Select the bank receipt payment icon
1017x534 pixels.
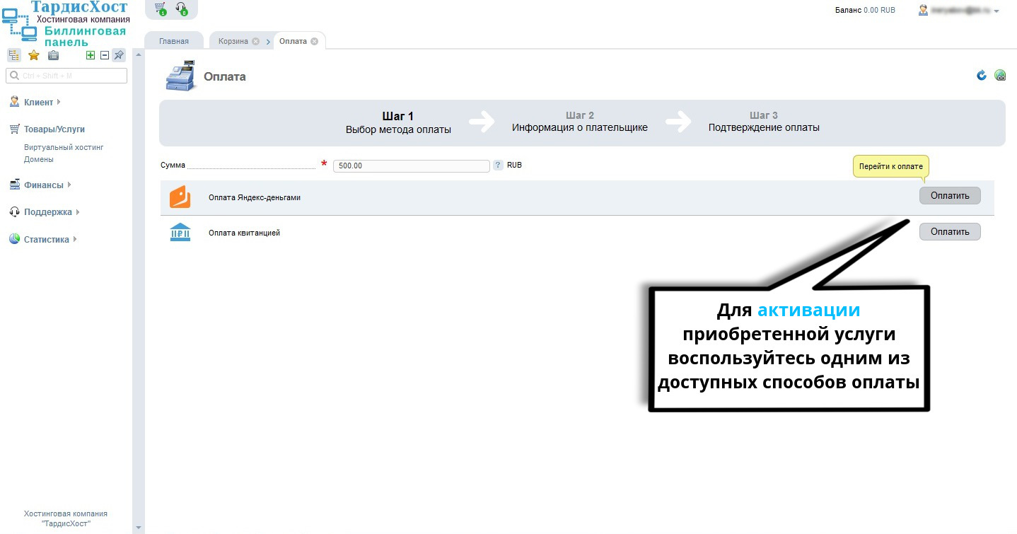pyautogui.click(x=180, y=233)
